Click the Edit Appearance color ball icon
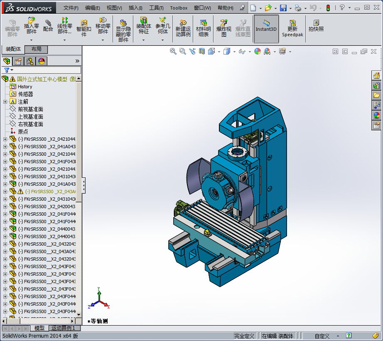This screenshot has height=341, width=383. point(258,51)
